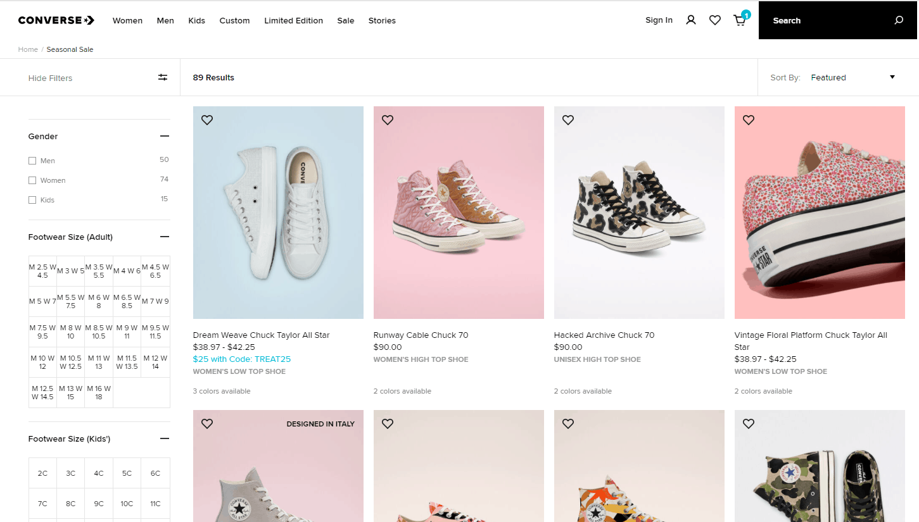Click the filter sliders icon
919x522 pixels.
163,77
